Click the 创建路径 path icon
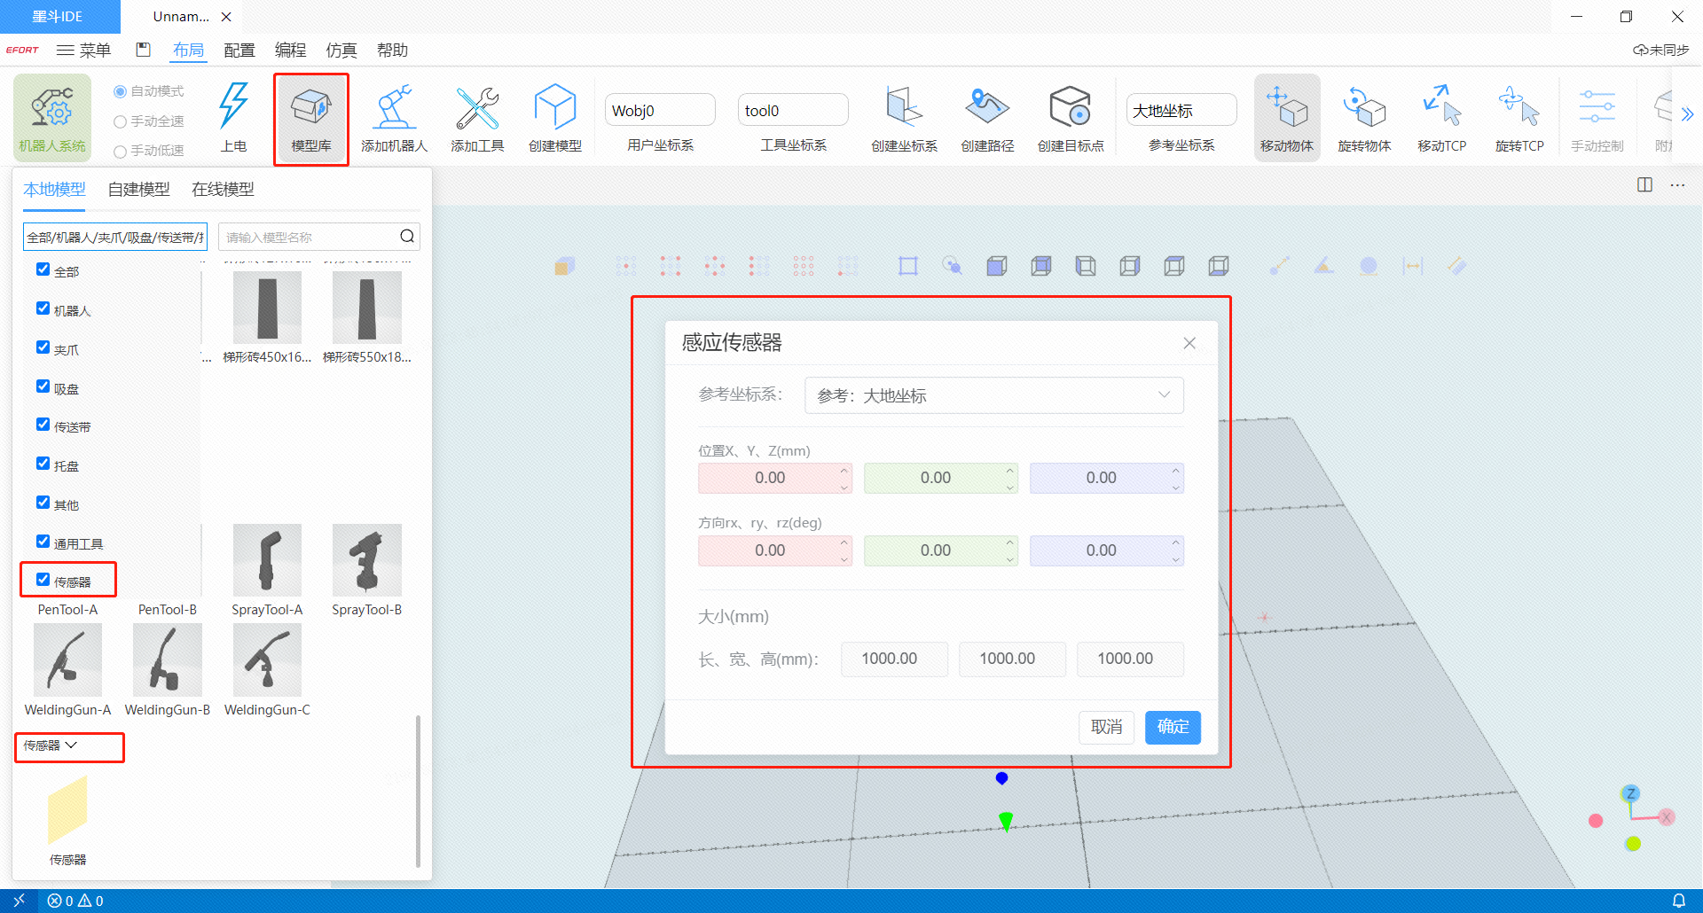 coord(987,118)
